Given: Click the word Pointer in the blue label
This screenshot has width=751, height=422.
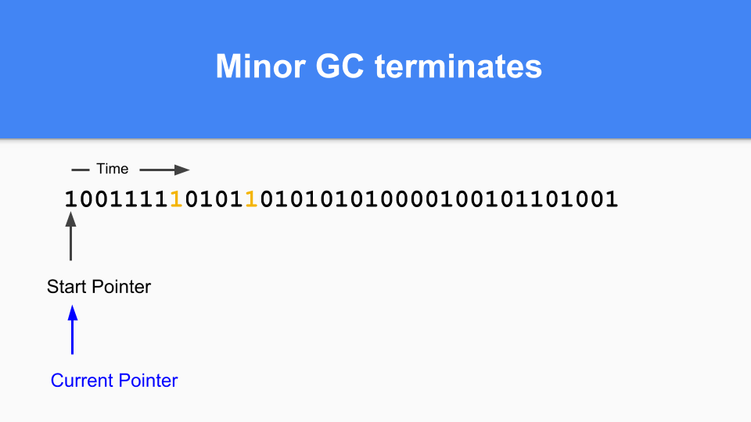Looking at the screenshot, I should click(147, 381).
